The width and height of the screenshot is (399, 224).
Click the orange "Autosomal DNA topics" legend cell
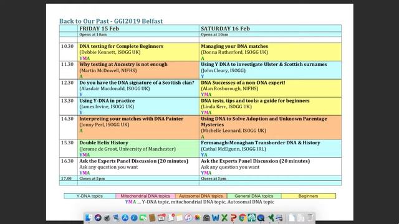(201, 196)
